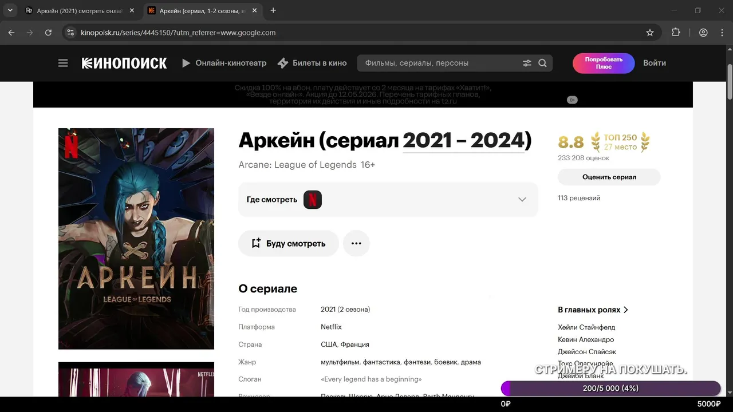The image size is (733, 412).
Task: Click the 8.8 rating value
Action: point(571,142)
